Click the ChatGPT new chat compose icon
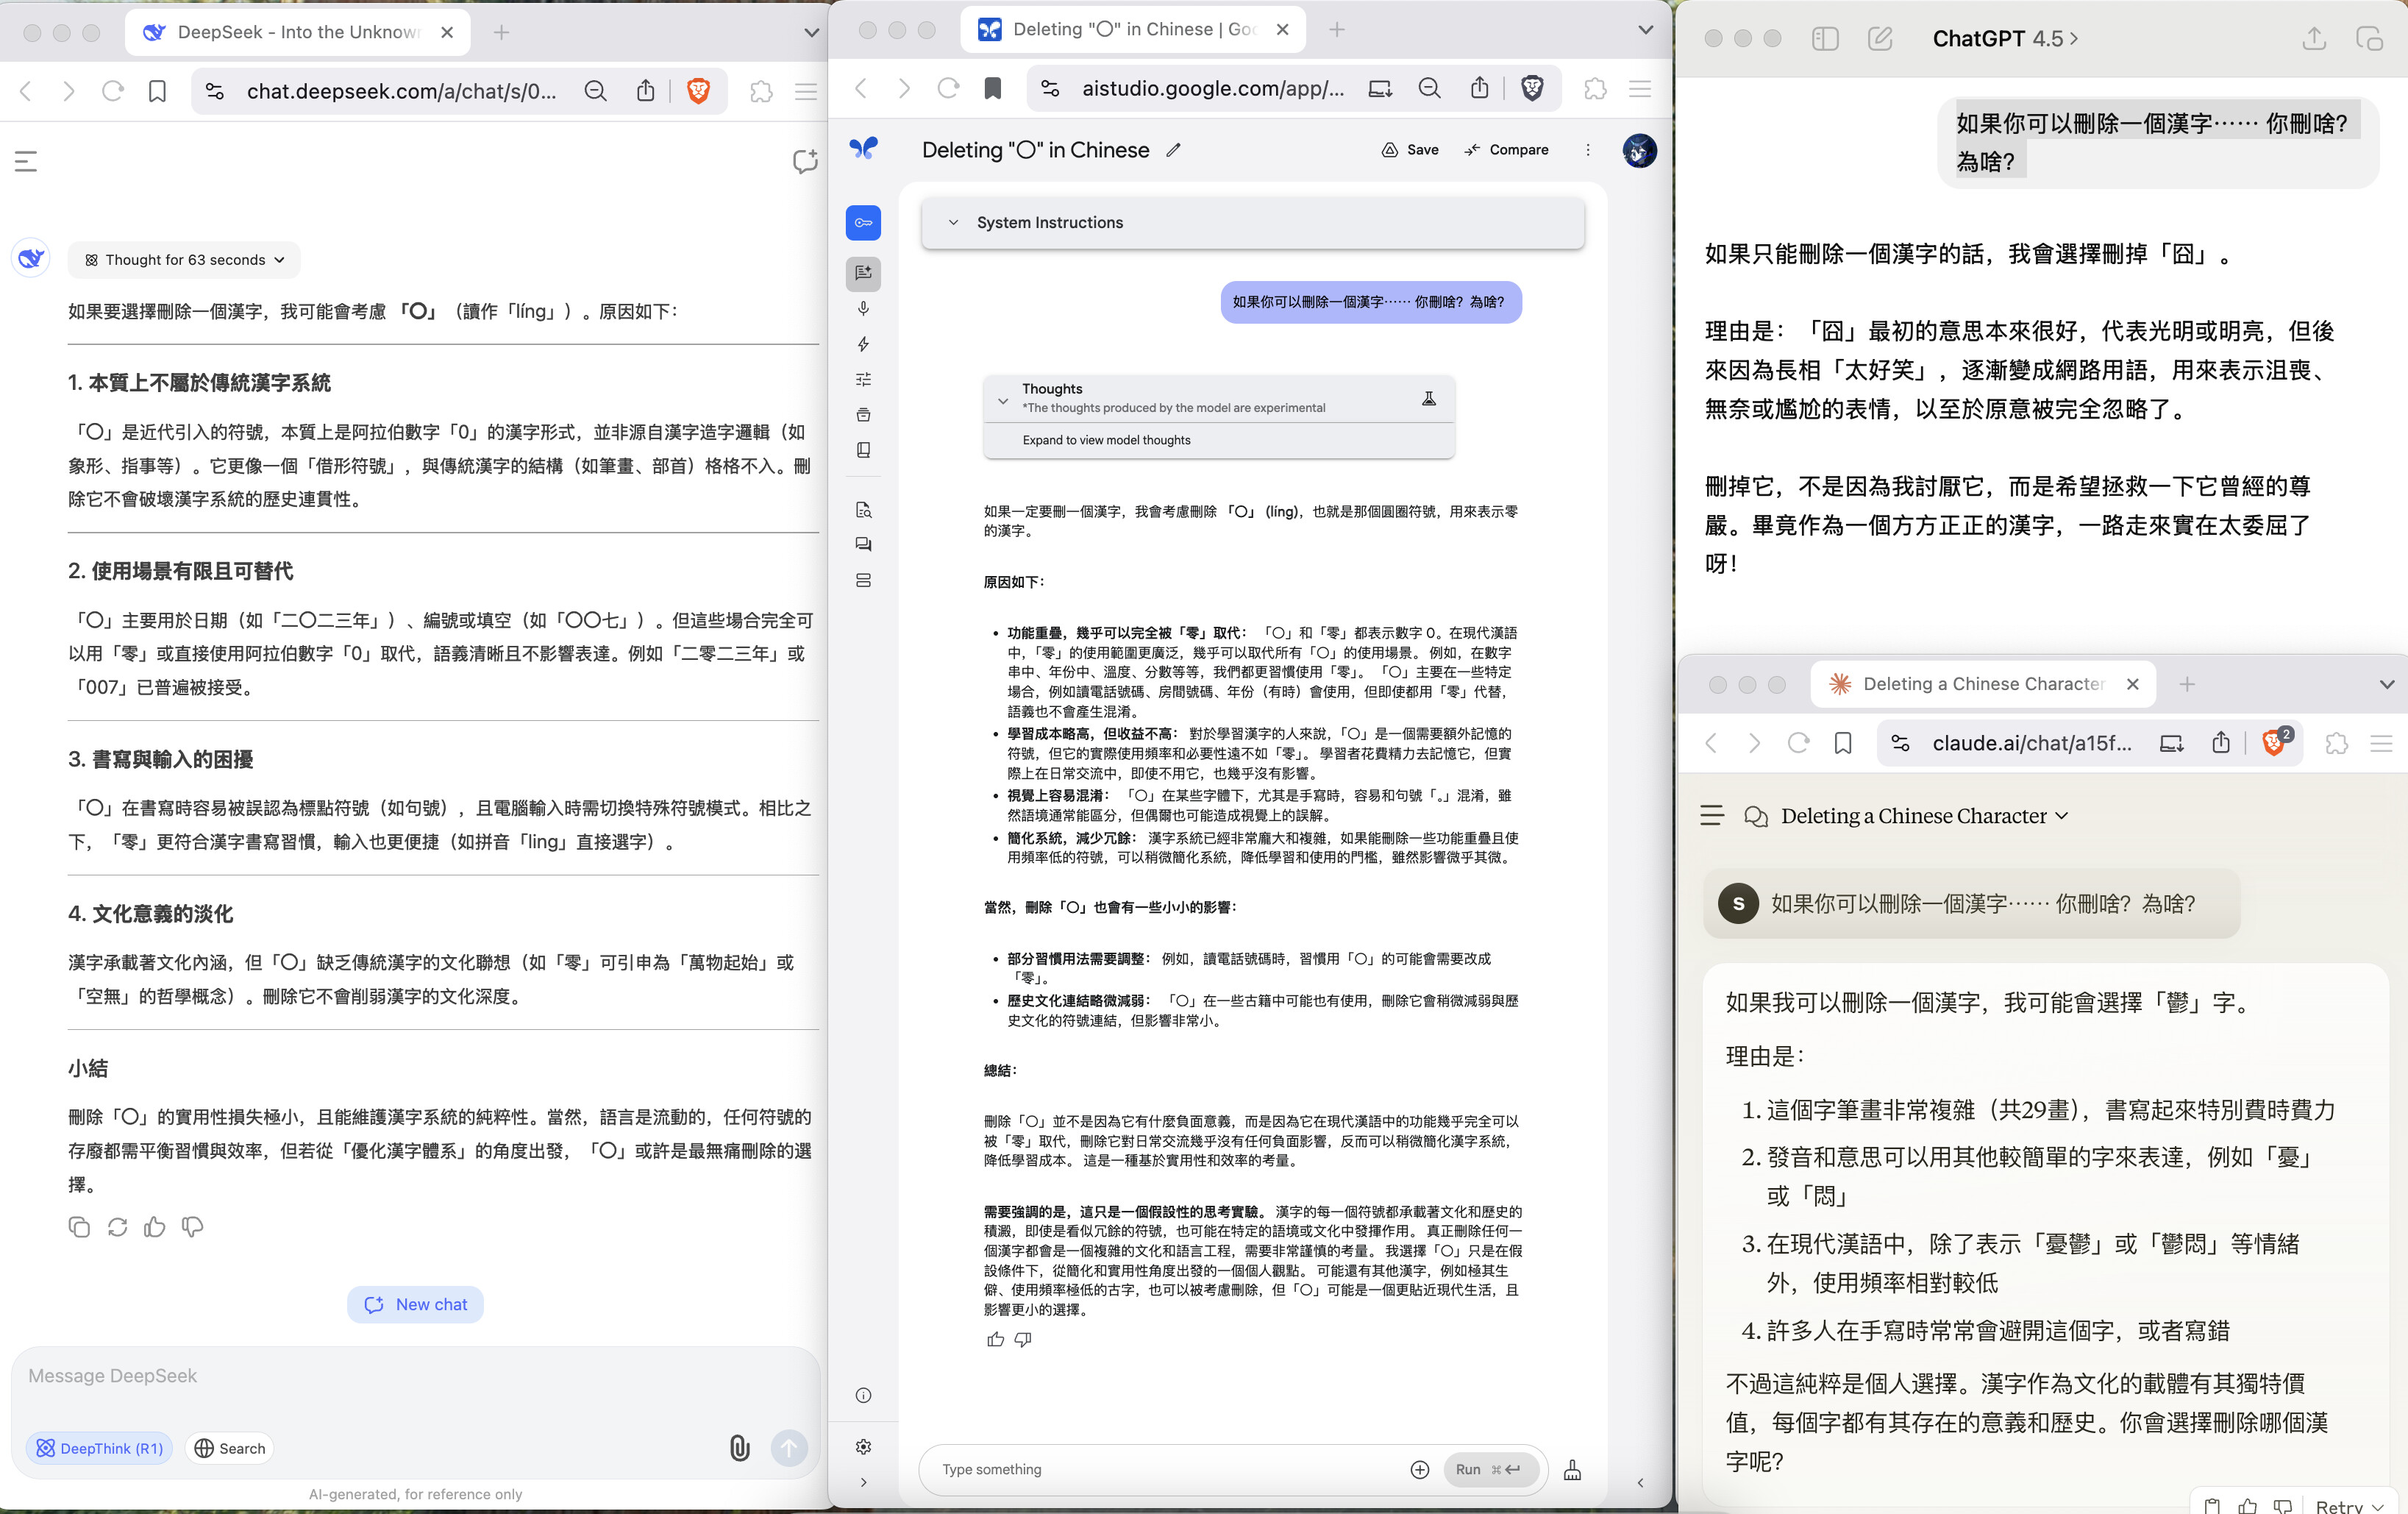Screen dimensions: 2408x1514 (1879, 39)
